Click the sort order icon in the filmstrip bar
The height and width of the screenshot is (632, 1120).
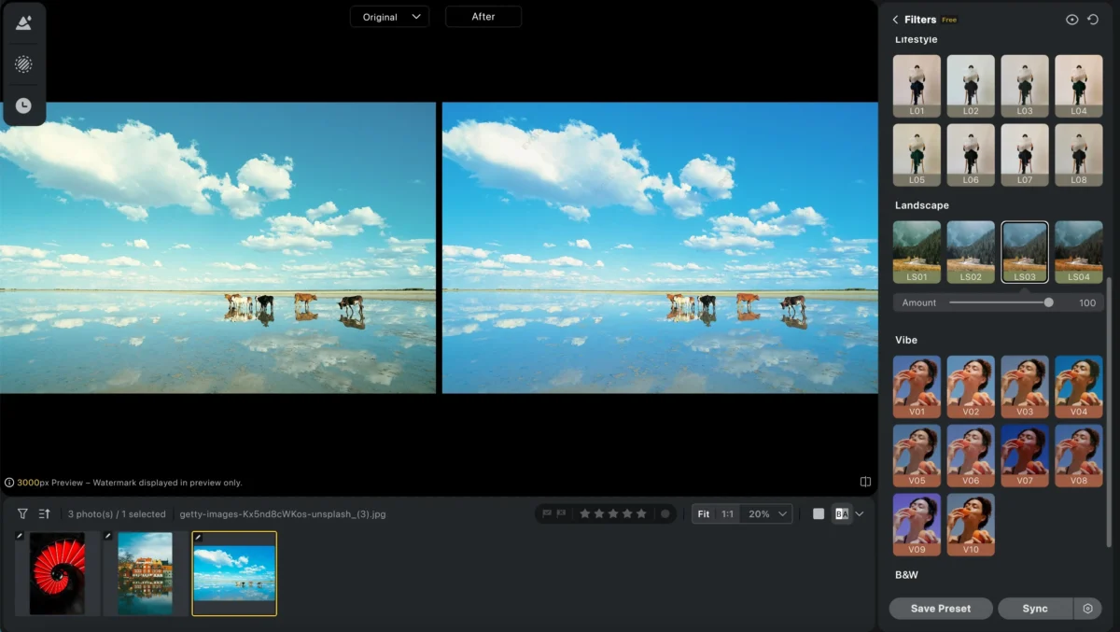(44, 513)
